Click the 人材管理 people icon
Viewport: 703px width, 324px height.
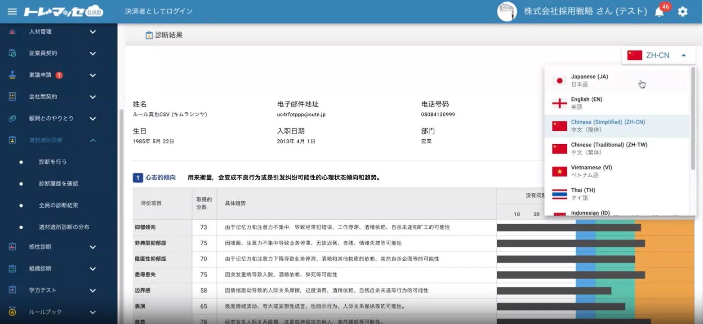click(x=12, y=31)
